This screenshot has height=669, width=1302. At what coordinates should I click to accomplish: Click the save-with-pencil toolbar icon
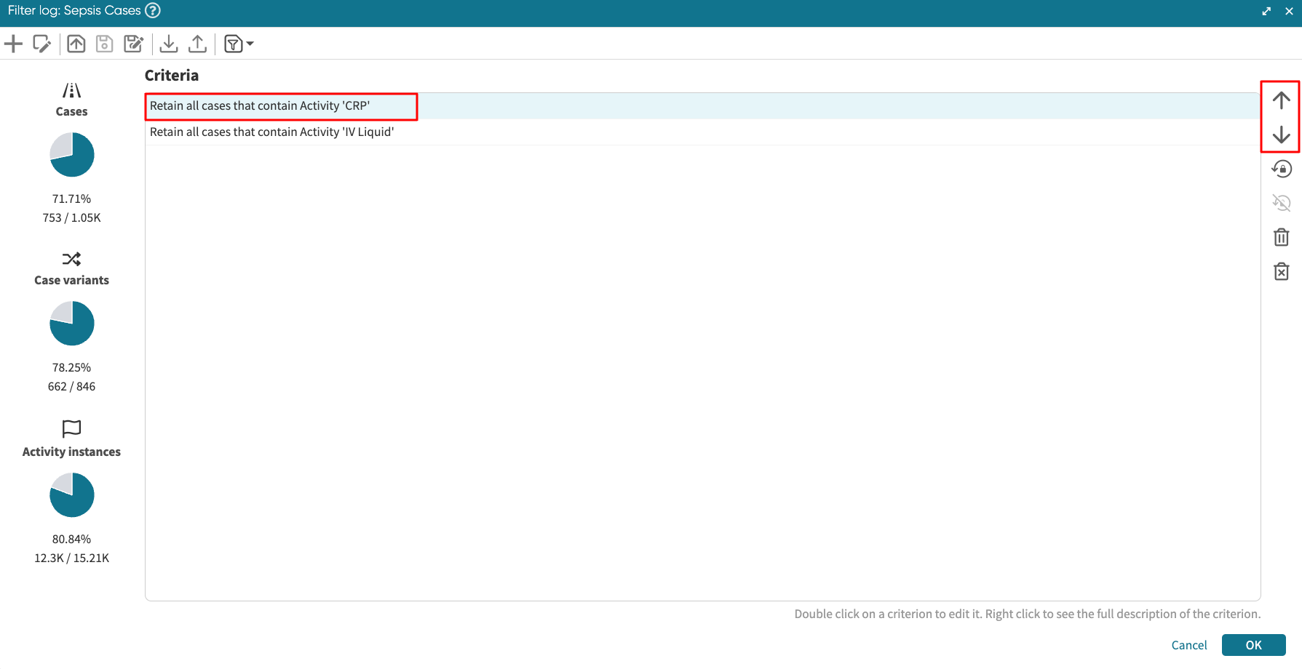pyautogui.click(x=133, y=44)
